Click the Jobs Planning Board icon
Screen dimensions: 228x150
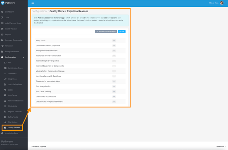2,23
